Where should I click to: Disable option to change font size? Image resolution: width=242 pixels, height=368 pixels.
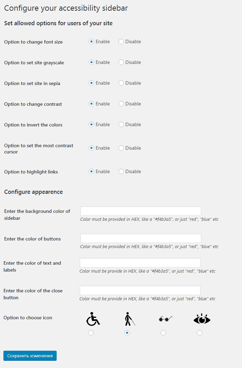(x=121, y=41)
